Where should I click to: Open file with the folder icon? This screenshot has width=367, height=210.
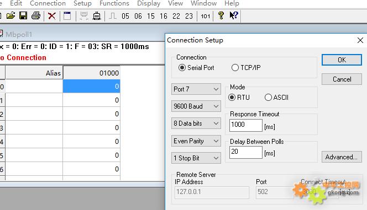point(11,16)
